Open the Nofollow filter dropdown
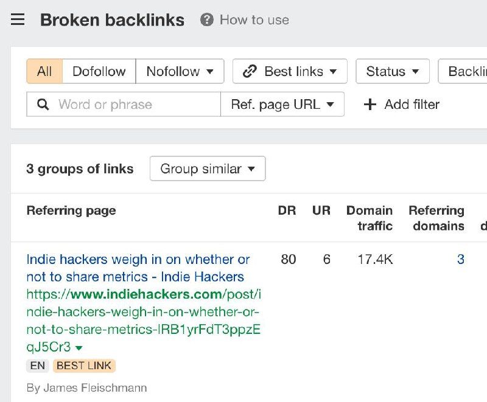 180,71
